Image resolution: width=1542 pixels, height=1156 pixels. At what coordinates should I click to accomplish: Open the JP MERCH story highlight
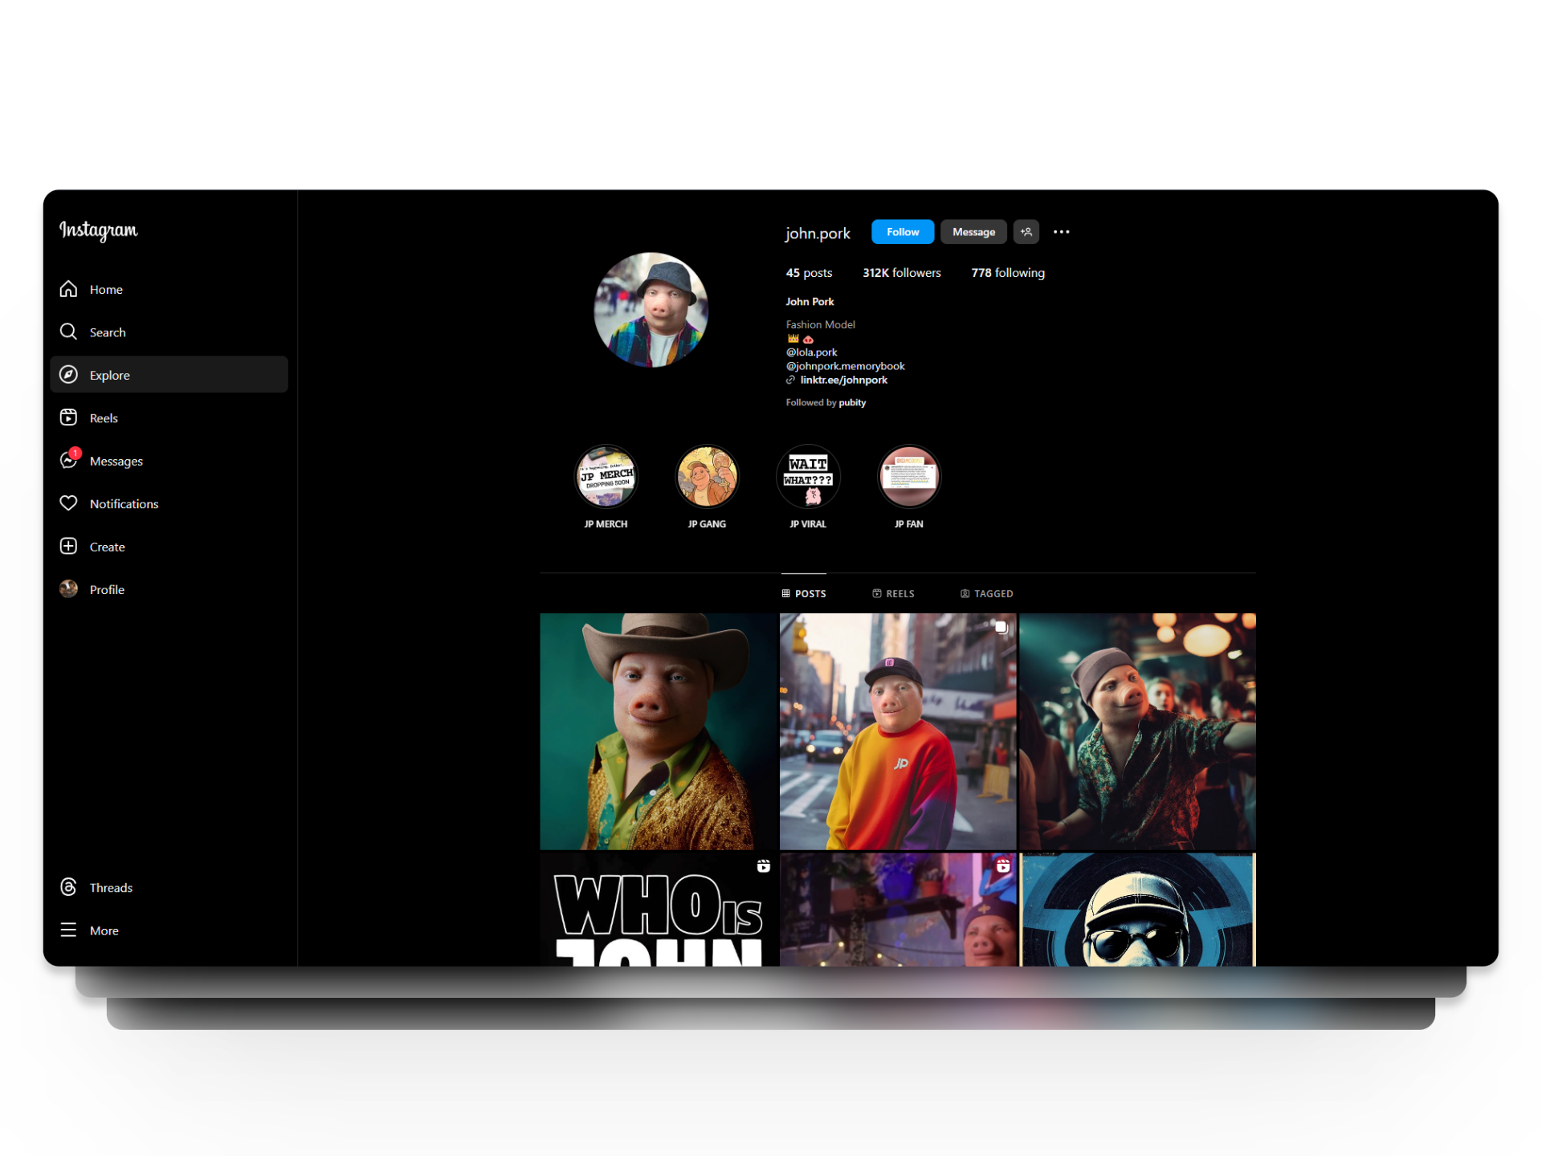click(606, 477)
